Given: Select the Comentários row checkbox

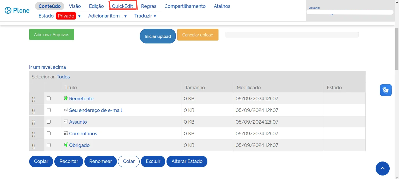Looking at the screenshot, I should coord(48,133).
